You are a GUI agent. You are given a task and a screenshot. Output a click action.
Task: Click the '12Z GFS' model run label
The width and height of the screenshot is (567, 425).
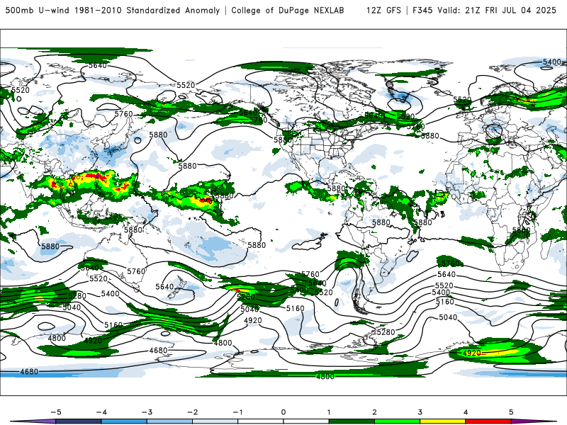coord(383,11)
